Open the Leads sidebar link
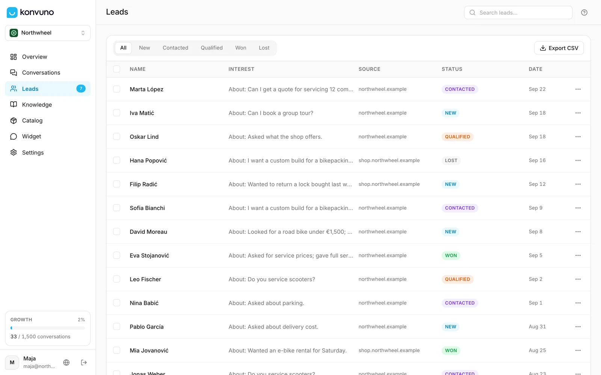The height and width of the screenshot is (375, 601). (x=48, y=89)
